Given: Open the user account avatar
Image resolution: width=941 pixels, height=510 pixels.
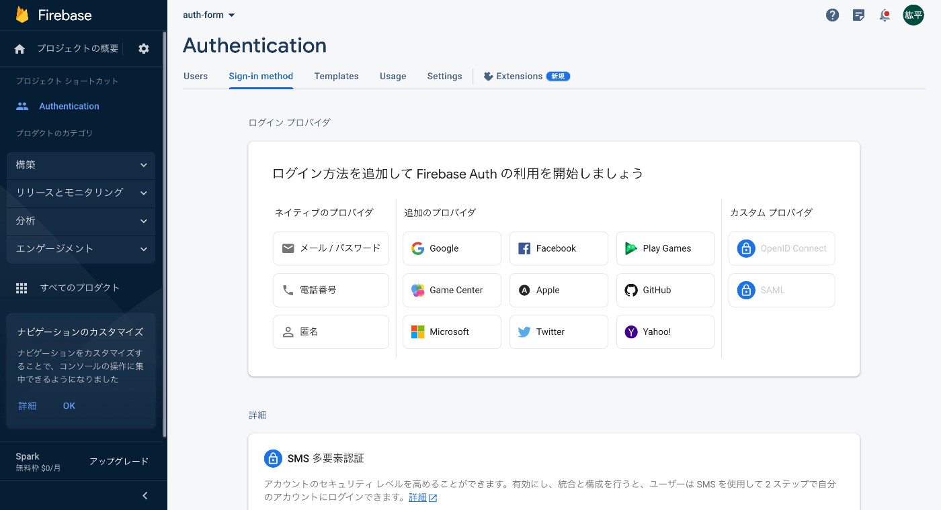Looking at the screenshot, I should (x=913, y=15).
